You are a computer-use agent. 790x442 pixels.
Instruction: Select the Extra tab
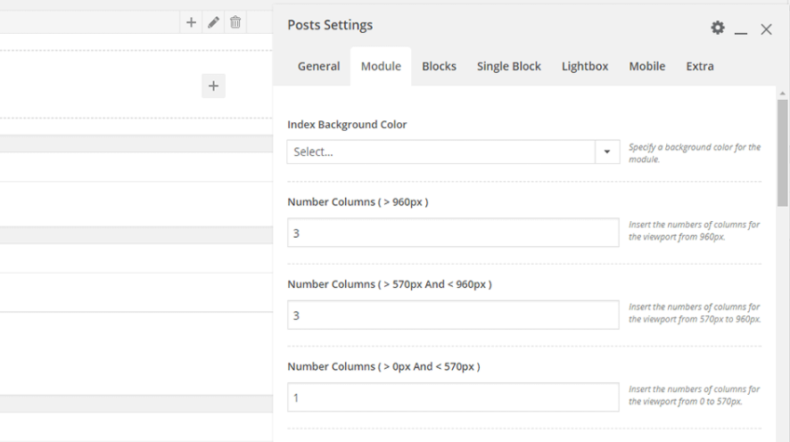click(700, 66)
